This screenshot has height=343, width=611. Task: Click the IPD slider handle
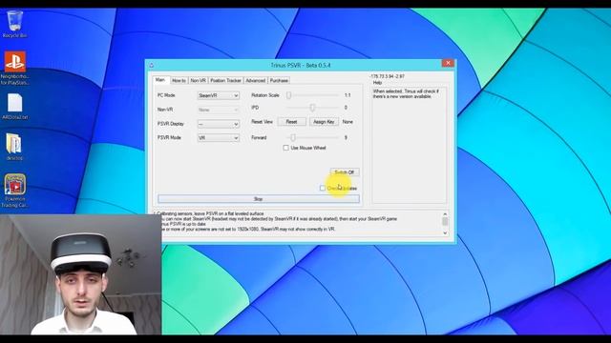tap(312, 108)
